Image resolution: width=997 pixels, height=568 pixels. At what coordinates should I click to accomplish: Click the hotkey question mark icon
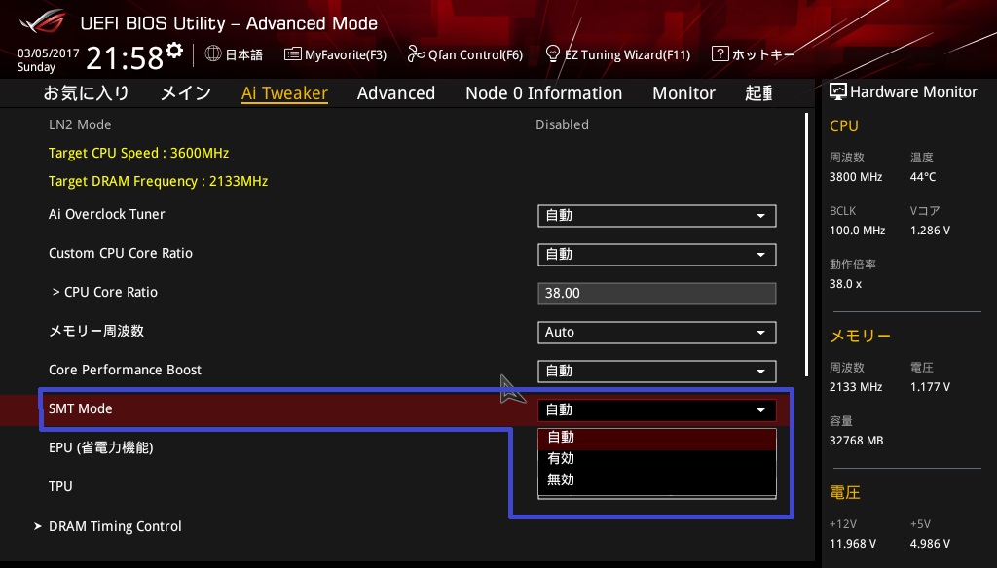click(x=720, y=54)
